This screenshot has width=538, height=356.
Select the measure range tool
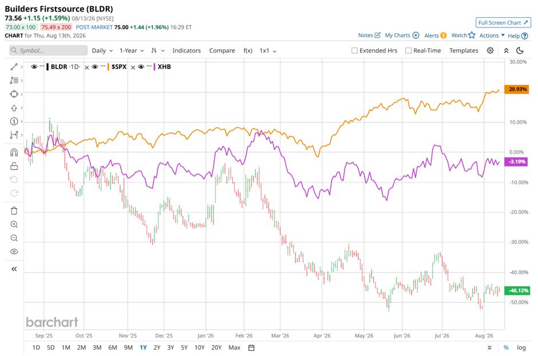14,135
